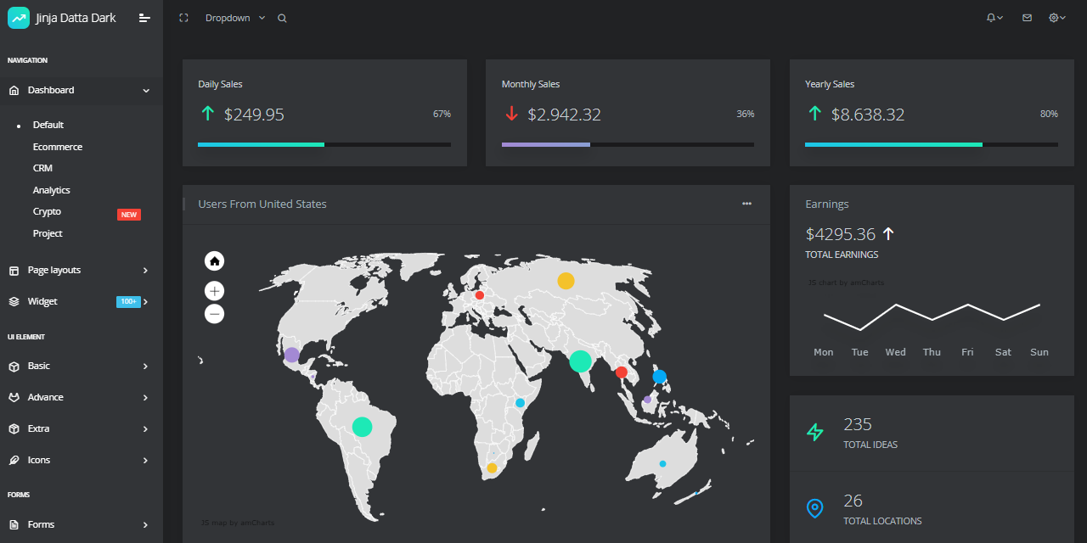Open search using the magnifier icon
The image size is (1087, 543).
click(281, 17)
